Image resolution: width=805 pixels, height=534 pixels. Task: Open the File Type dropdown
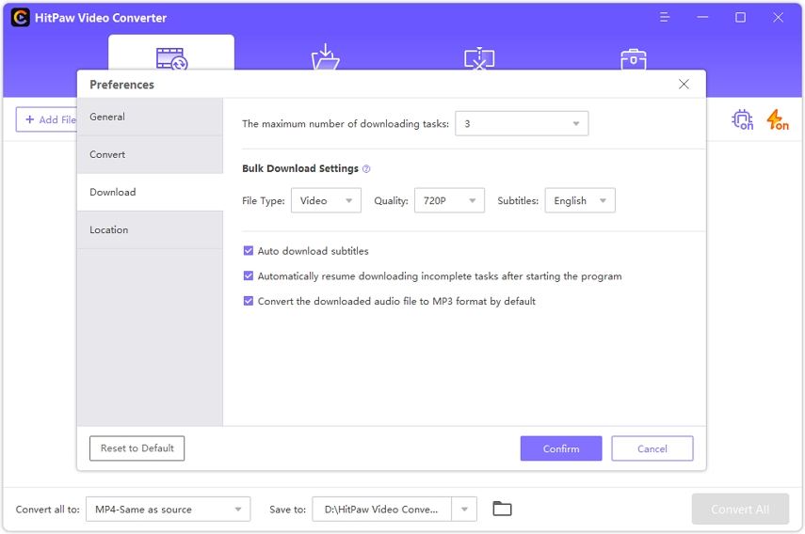pos(326,200)
